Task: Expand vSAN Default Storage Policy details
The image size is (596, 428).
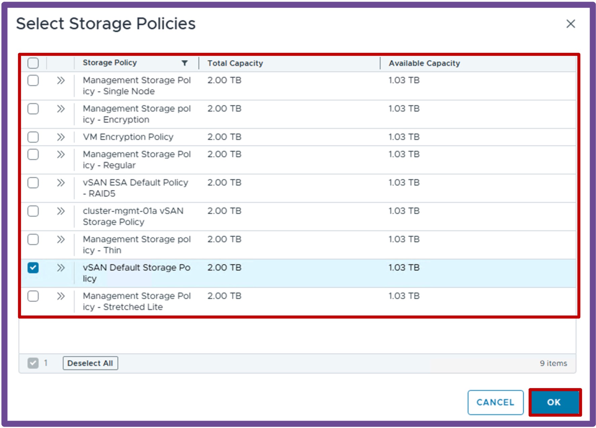Action: [x=61, y=268]
